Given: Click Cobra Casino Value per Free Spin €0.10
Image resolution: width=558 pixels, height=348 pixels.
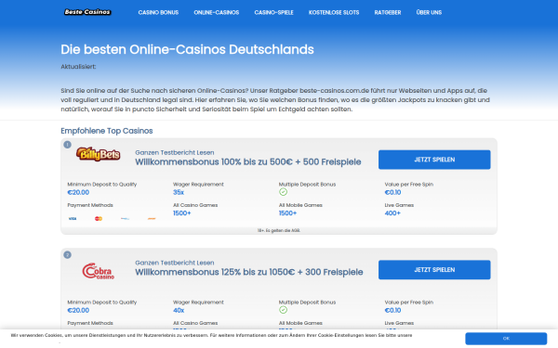Looking at the screenshot, I should coord(392,310).
